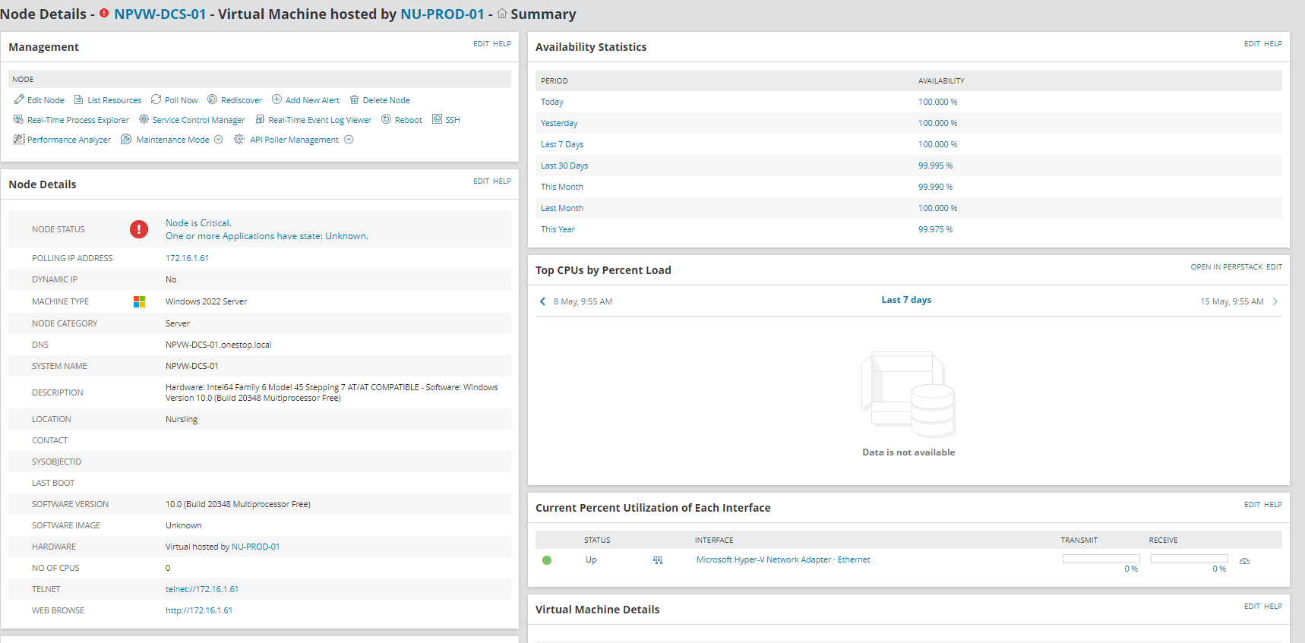Click the Last Month availability period

click(x=562, y=208)
